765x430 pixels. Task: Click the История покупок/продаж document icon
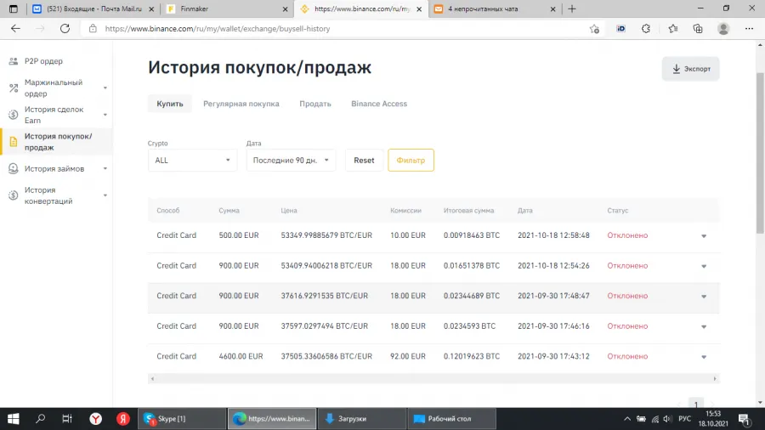13,142
